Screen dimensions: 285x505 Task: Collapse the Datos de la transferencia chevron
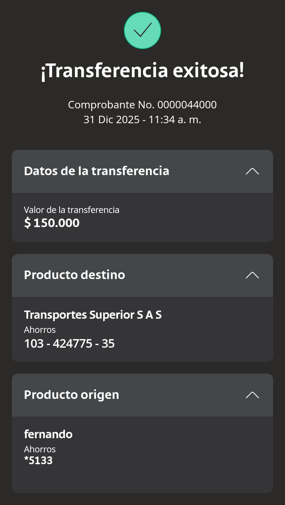252,171
